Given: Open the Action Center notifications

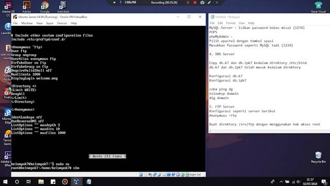Looking at the screenshot, I should pyautogui.click(x=324, y=181).
